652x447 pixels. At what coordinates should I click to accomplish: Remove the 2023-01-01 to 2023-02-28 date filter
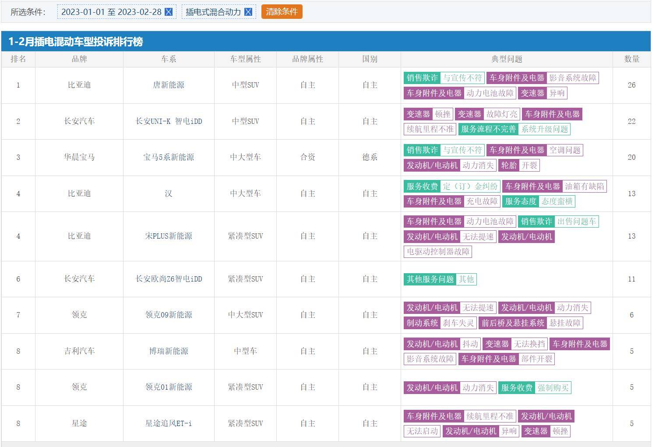click(x=169, y=12)
